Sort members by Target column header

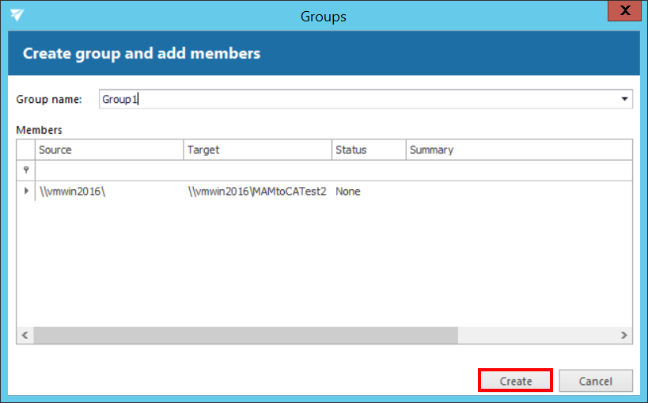coord(257,150)
